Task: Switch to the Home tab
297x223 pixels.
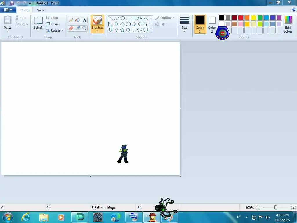Action: (25, 10)
